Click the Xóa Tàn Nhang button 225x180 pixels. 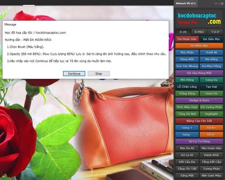187,66
